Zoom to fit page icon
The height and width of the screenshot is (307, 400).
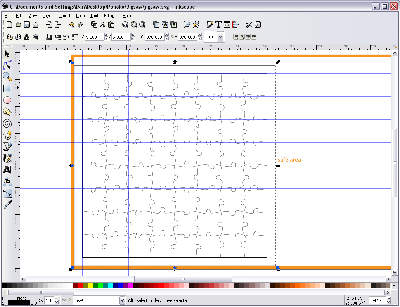click(142, 24)
